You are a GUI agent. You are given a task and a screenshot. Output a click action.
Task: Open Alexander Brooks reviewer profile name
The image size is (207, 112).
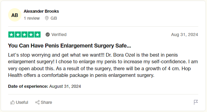(x=41, y=11)
